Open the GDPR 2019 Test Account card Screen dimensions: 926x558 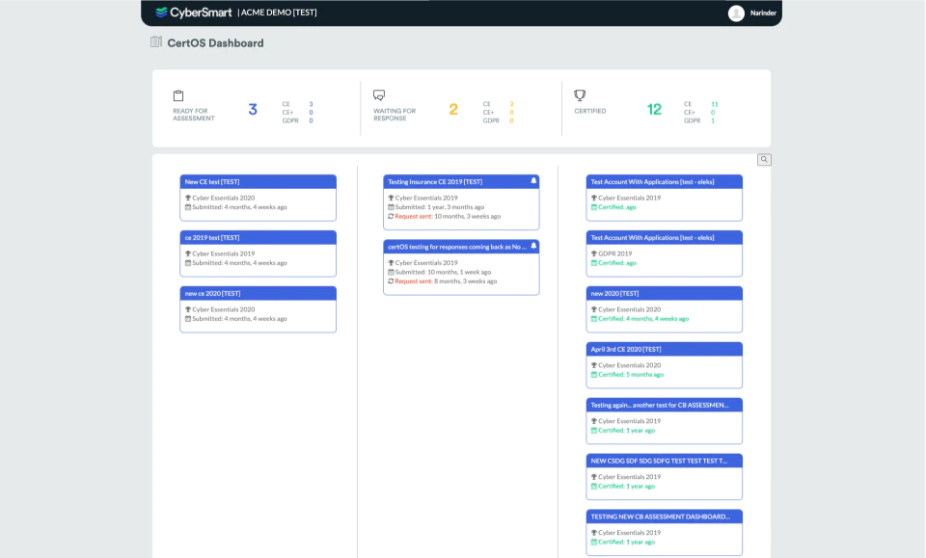click(665, 253)
